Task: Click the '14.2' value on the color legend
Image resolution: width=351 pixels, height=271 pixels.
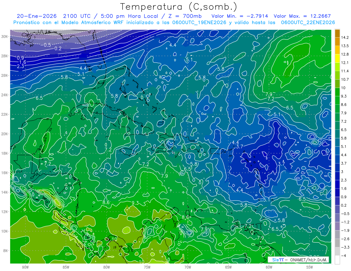Action: click(345, 37)
